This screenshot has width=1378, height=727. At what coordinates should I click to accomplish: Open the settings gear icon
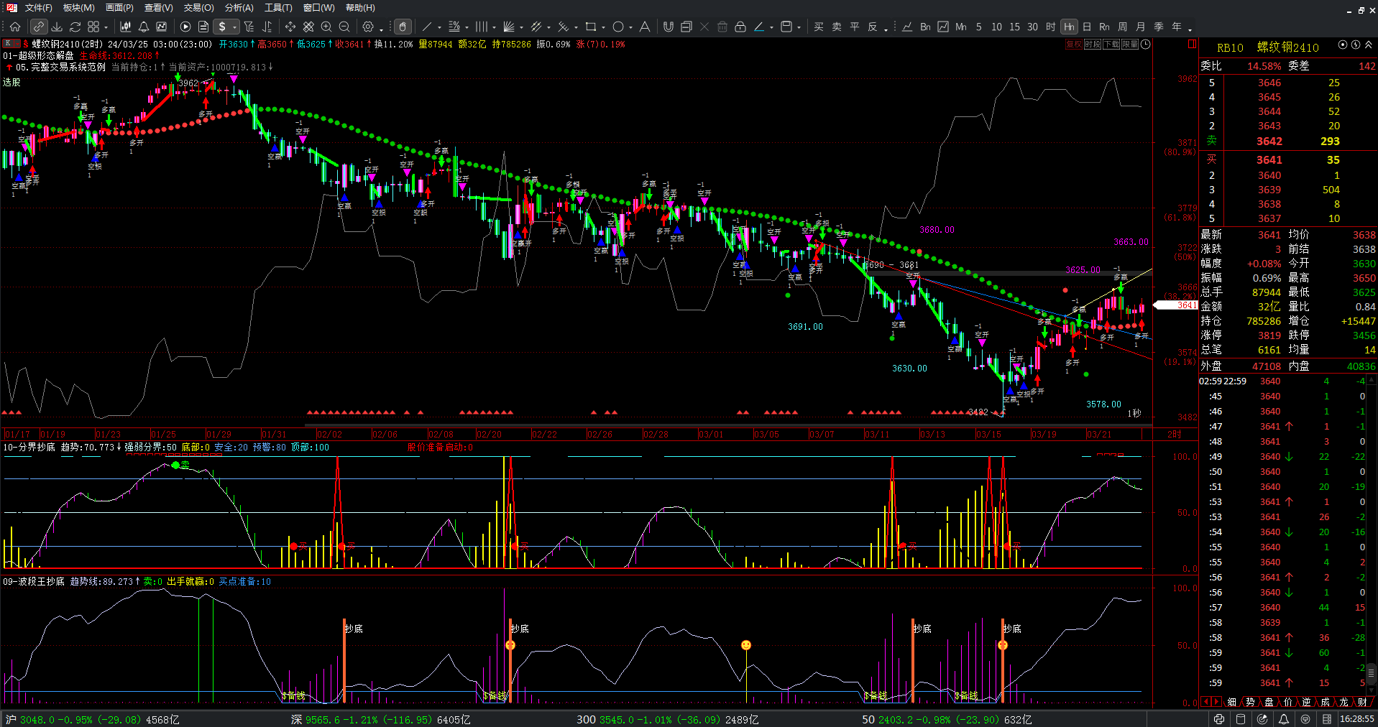[368, 27]
